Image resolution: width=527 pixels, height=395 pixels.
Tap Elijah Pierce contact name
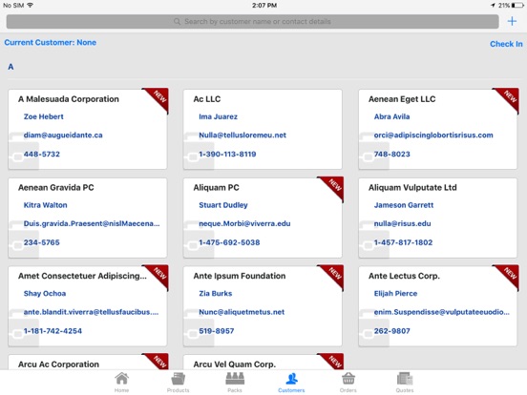395,294
